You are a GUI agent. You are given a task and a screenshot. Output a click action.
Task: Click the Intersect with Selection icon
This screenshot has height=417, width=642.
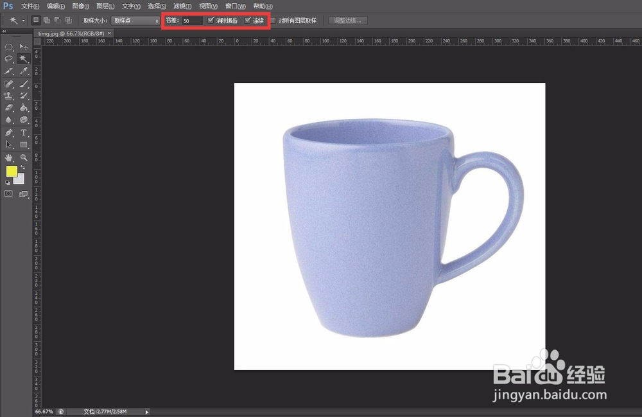tap(69, 20)
